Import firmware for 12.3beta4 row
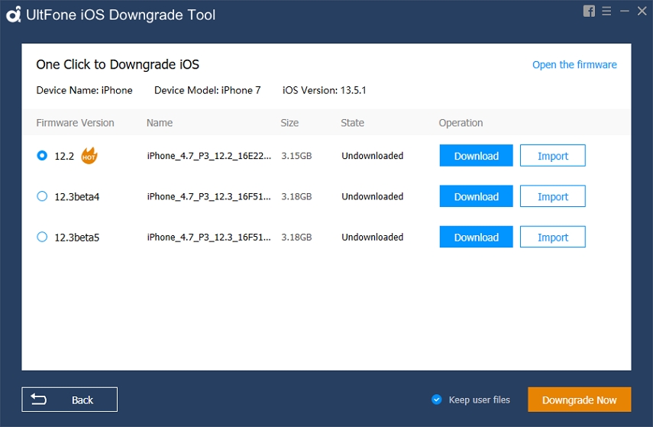 pyautogui.click(x=553, y=196)
